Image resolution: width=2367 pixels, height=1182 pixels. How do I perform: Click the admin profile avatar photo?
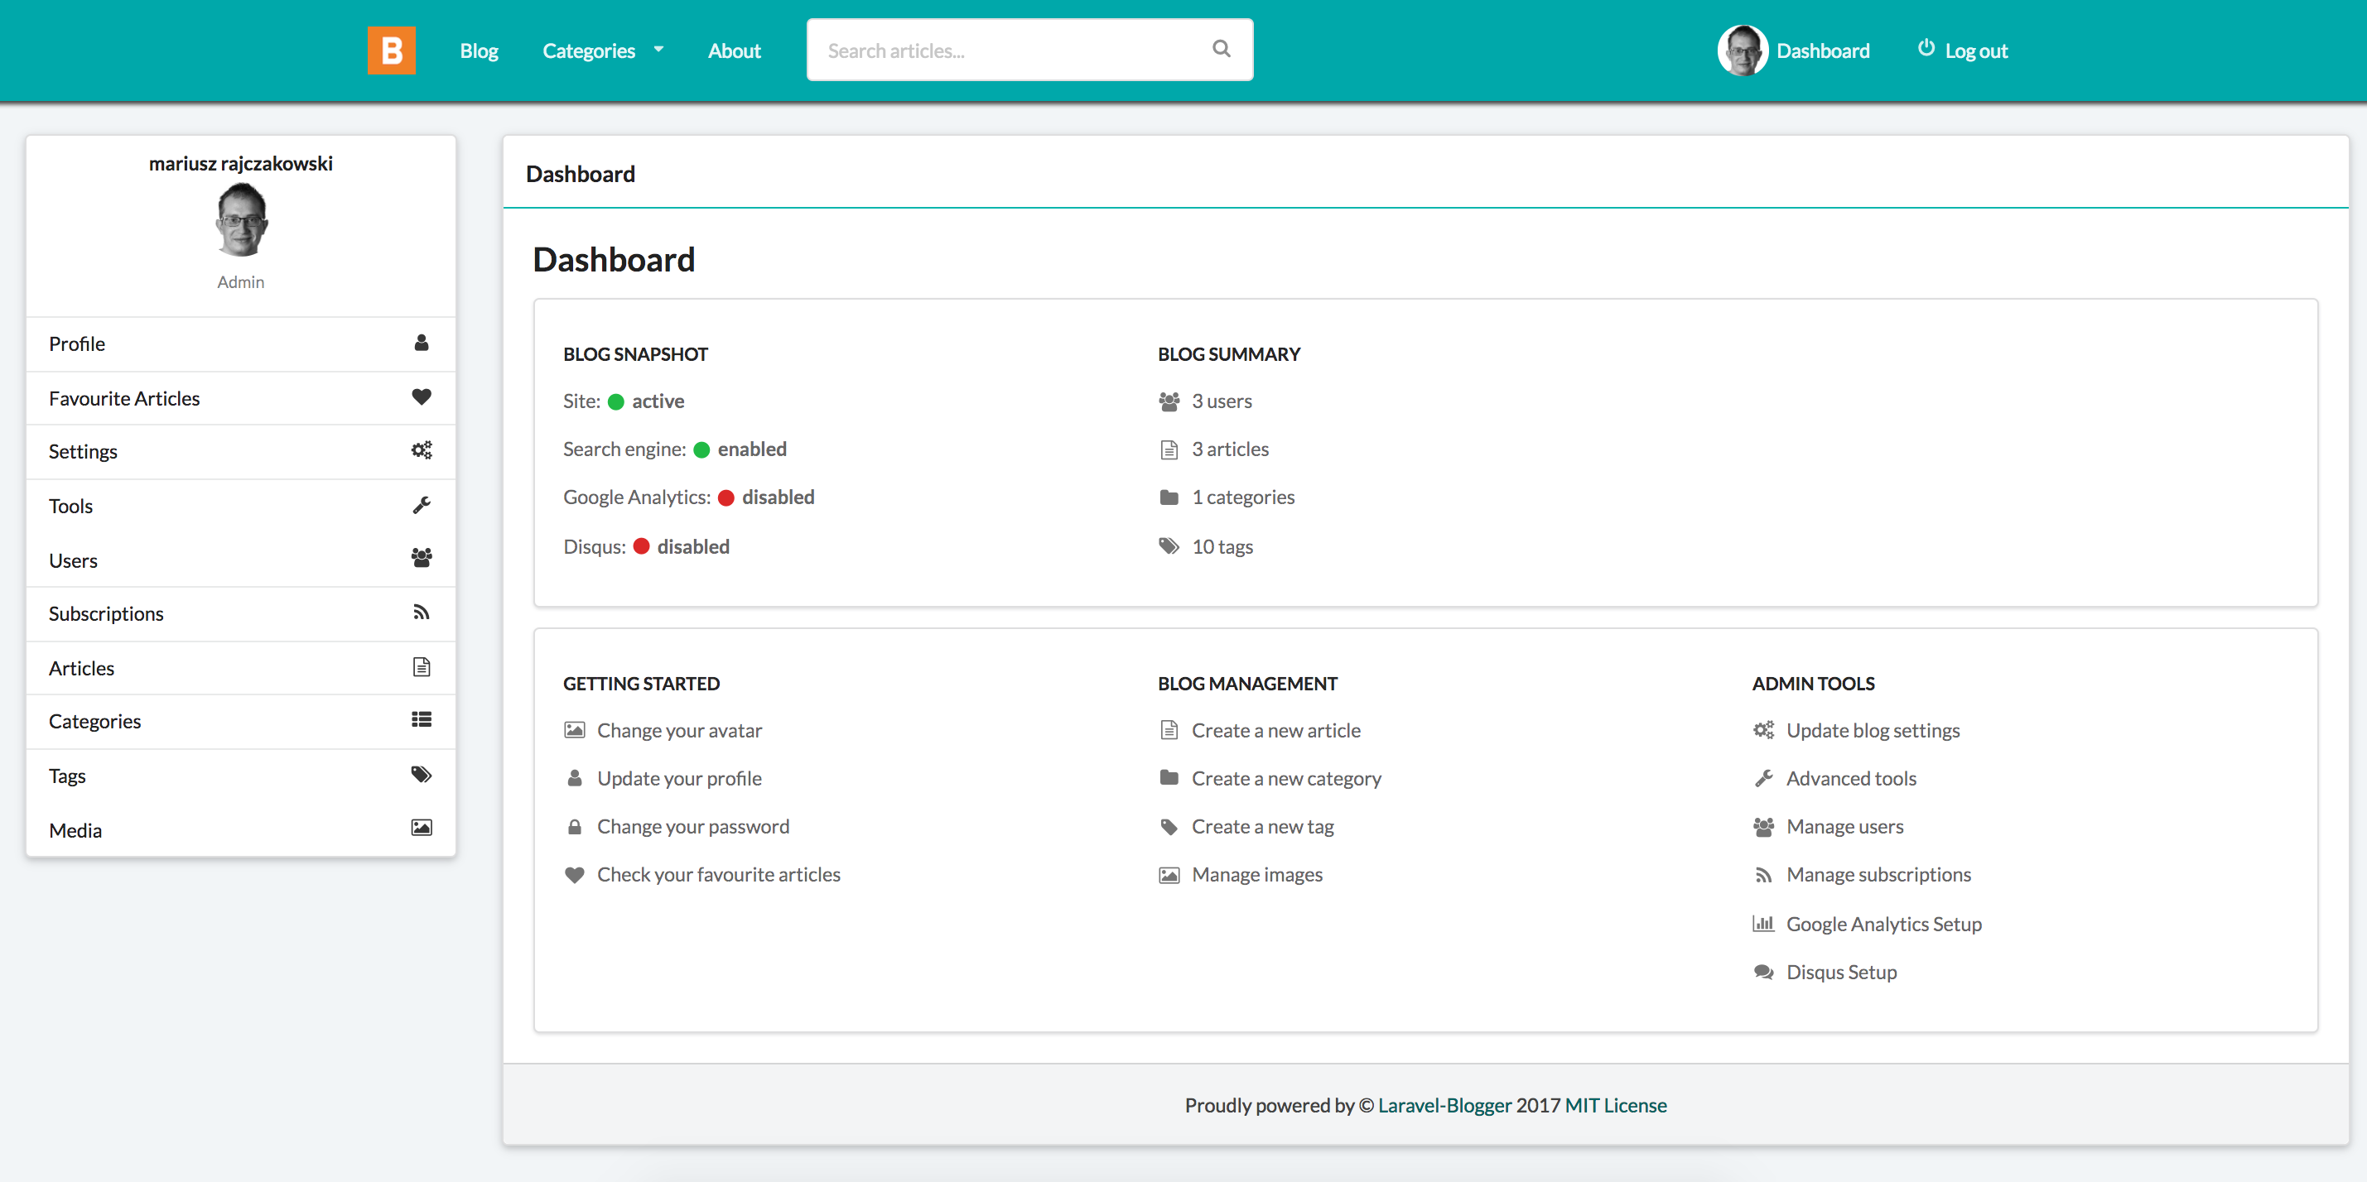pos(241,219)
